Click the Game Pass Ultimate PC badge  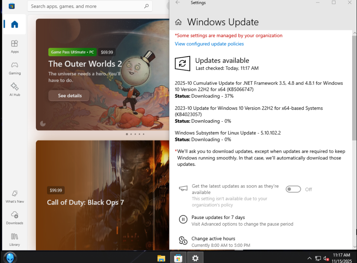tap(73, 52)
